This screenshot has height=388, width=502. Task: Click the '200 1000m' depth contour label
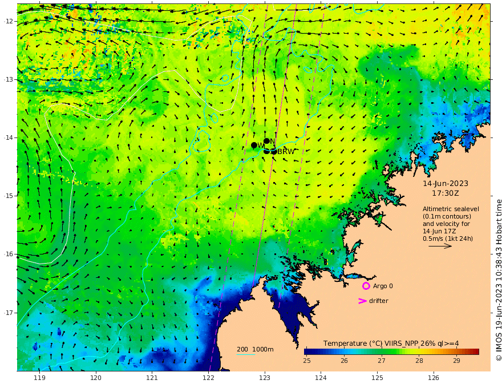(x=255, y=349)
